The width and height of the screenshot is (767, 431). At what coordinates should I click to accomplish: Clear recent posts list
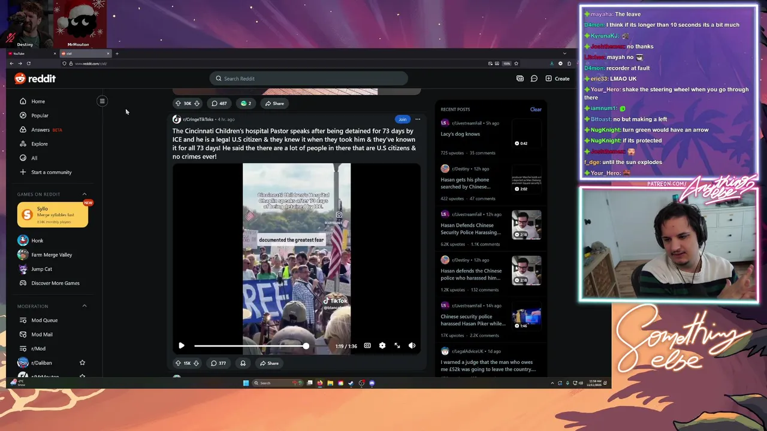coord(536,110)
